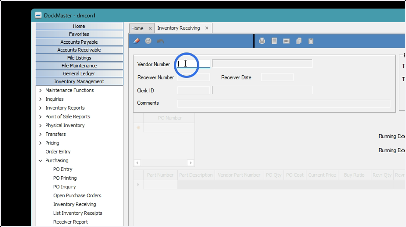Click the Vendor Part Number column header
This screenshot has height=227, width=406.
pyautogui.click(x=239, y=175)
